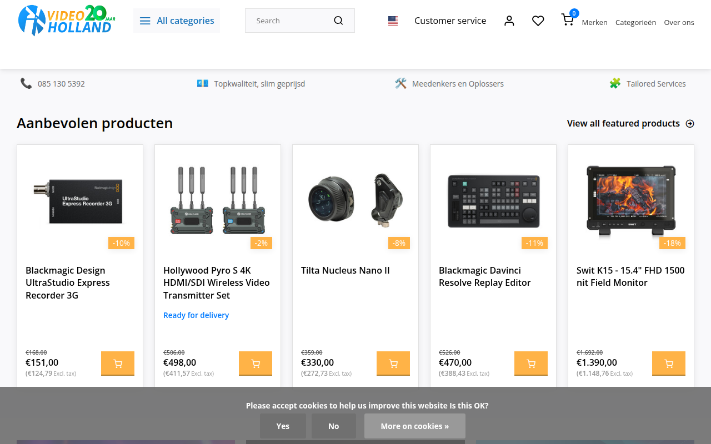Viewport: 711px width, 444px height.
Task: Open Hollywood Pyro S 4K Transmitter Set title
Action: pos(217,282)
